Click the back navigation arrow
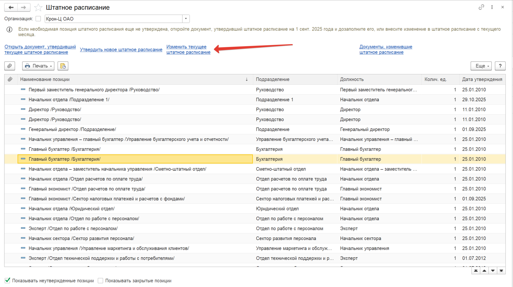 tap(11, 7)
